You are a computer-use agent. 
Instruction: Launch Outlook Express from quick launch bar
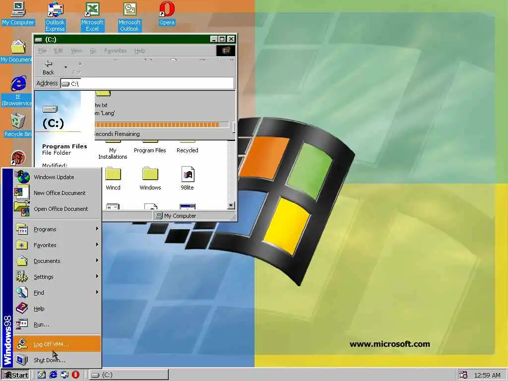click(x=64, y=375)
